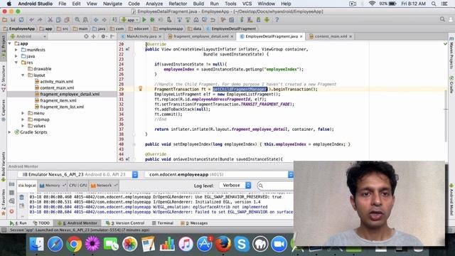455x256 pixels.
Task: Collapse the layout folder arrow
Action: (23, 75)
